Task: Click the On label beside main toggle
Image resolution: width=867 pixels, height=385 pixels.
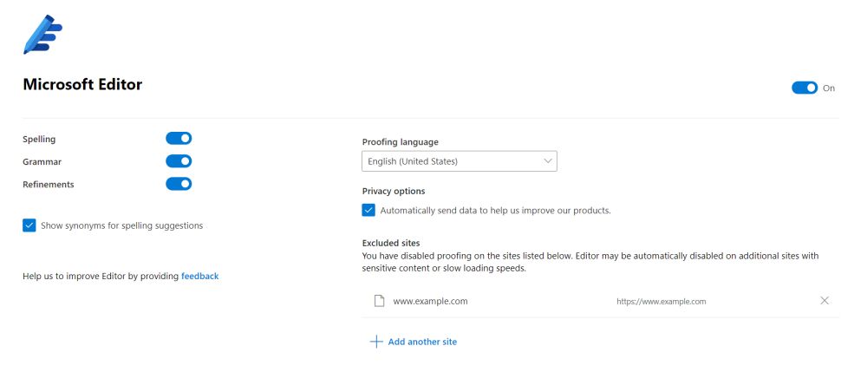Action: (x=829, y=88)
